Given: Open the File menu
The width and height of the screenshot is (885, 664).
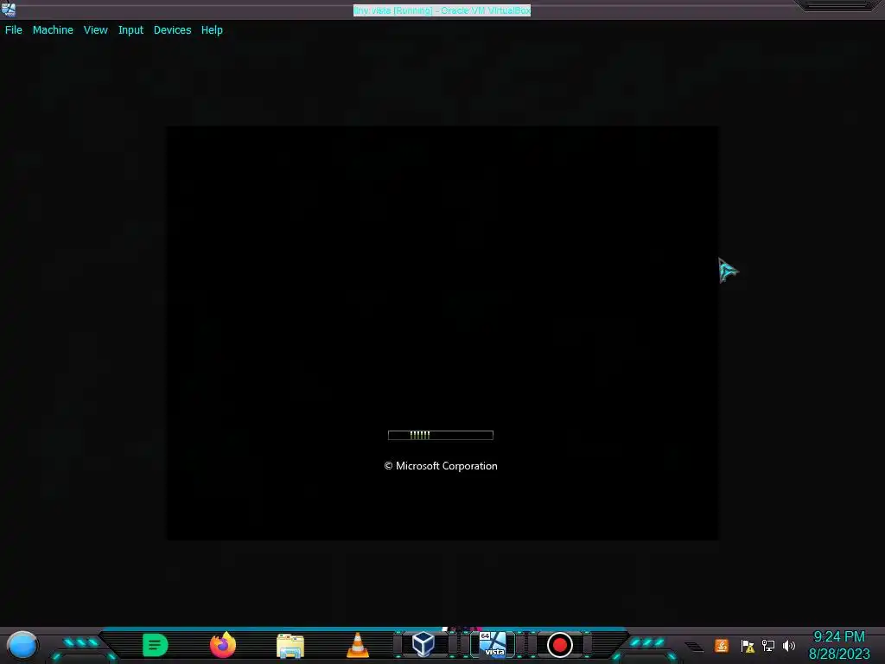Looking at the screenshot, I should tap(14, 30).
